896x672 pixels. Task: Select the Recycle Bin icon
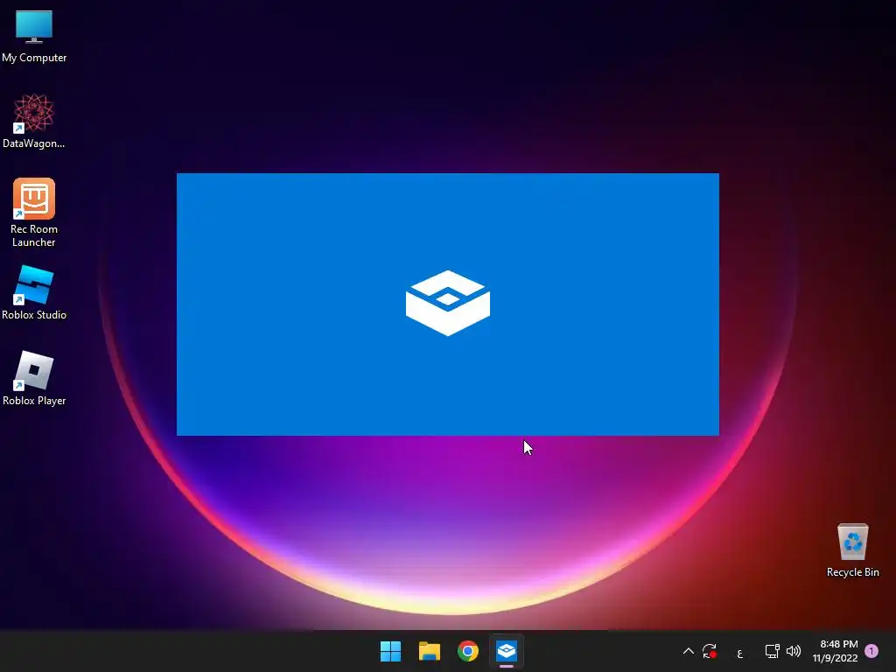click(852, 549)
